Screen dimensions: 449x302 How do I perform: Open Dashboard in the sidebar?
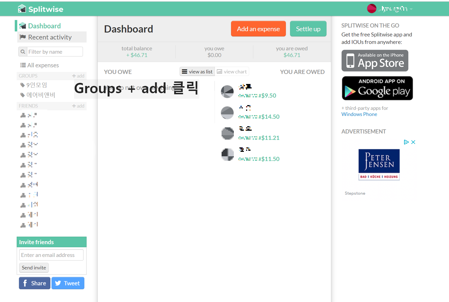pos(44,26)
